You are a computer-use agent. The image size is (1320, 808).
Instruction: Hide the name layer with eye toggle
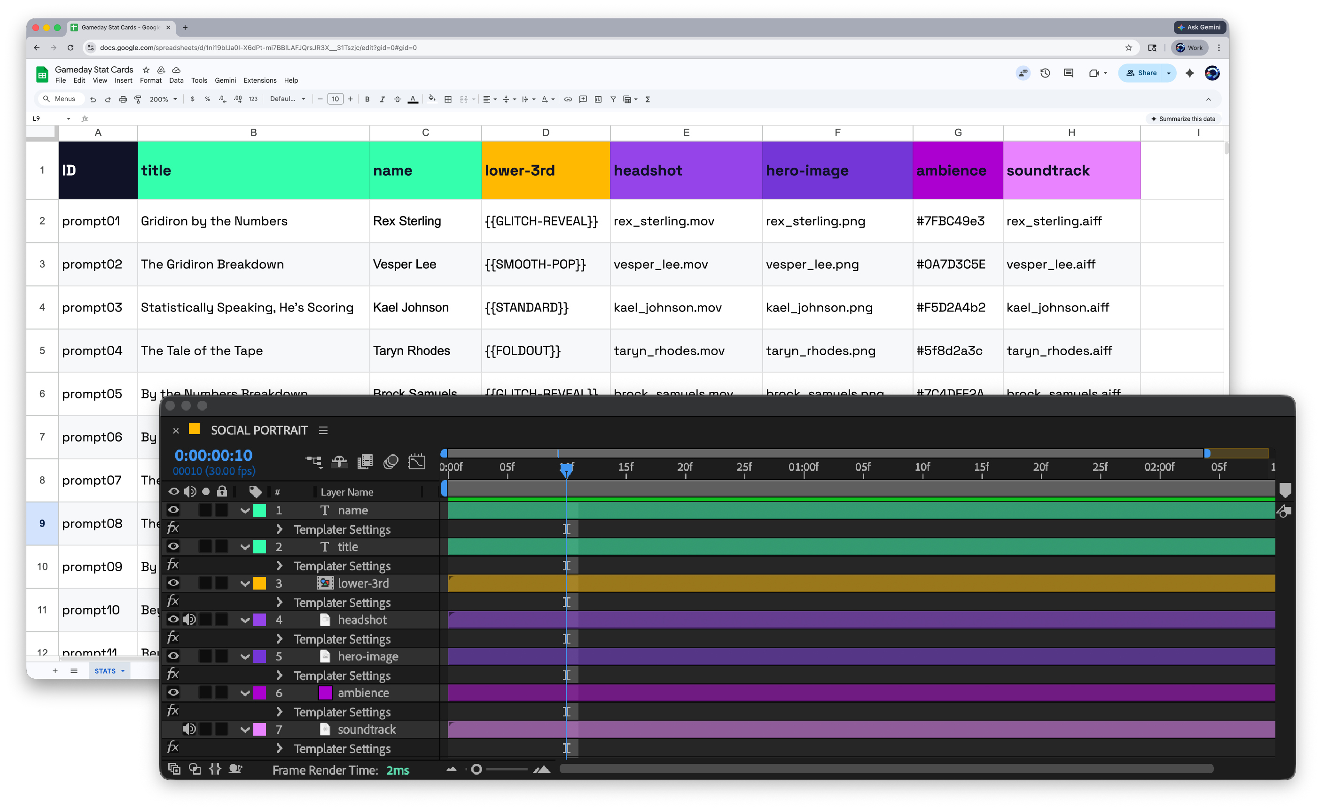[x=173, y=510]
